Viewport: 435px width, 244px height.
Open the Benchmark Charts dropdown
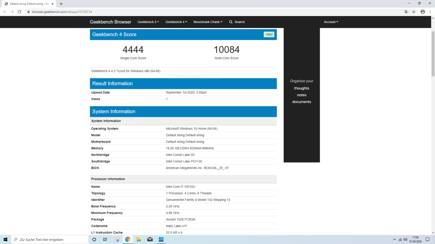208,22
